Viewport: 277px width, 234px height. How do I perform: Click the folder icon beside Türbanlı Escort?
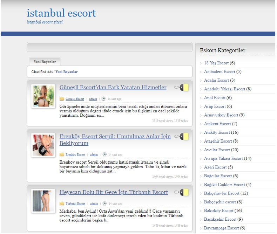tap(62, 204)
